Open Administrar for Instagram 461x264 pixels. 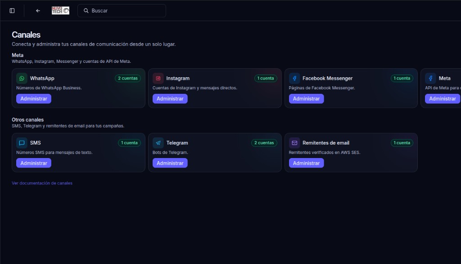pyautogui.click(x=170, y=99)
